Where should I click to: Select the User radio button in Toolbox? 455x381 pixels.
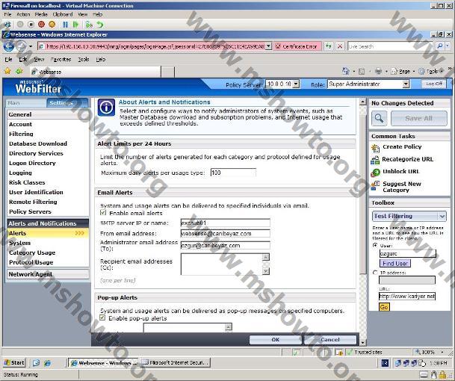coord(375,246)
